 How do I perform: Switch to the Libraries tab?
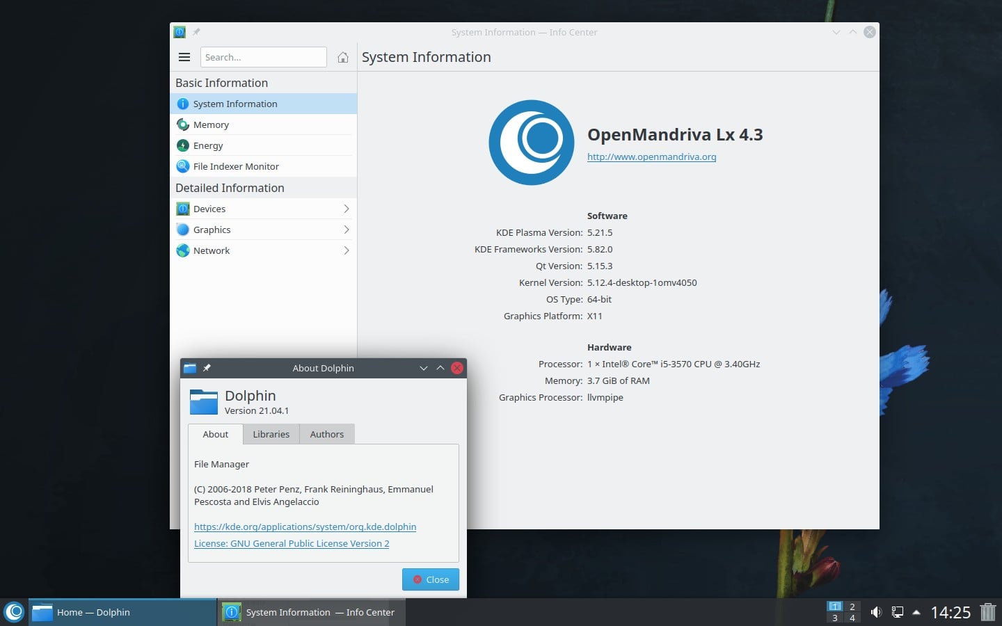(x=271, y=434)
